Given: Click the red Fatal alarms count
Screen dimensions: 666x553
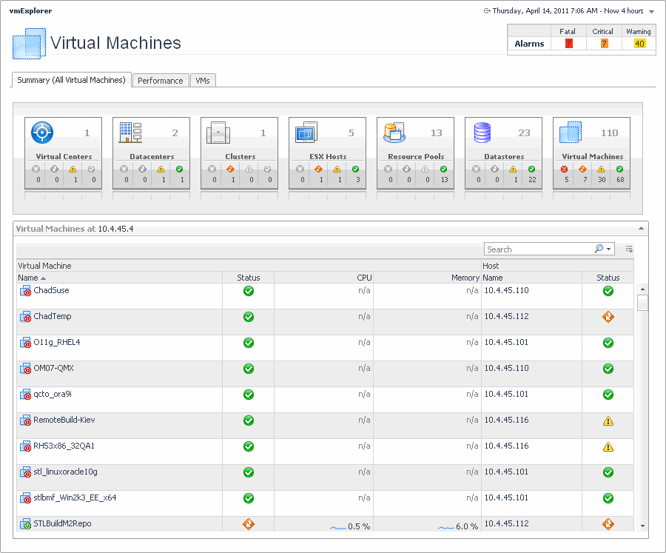Looking at the screenshot, I should pos(568,44).
